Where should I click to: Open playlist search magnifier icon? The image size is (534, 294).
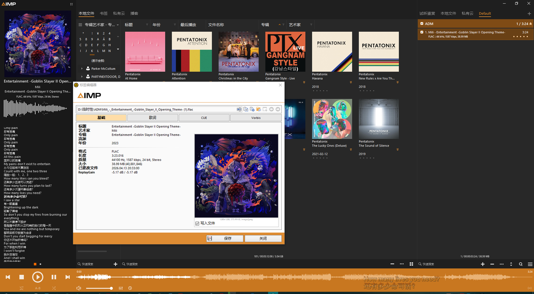pos(521,264)
